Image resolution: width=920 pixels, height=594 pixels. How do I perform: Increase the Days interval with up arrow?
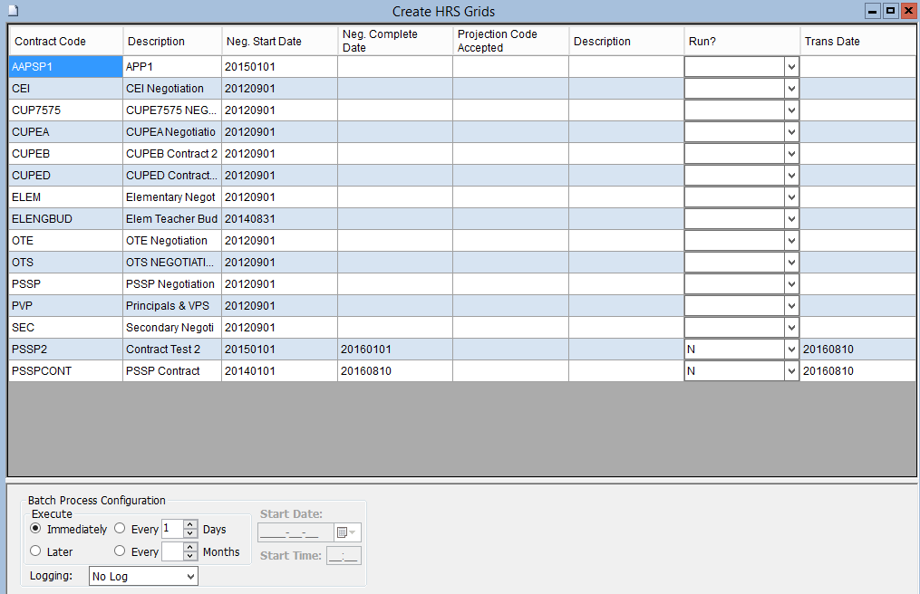click(x=189, y=524)
